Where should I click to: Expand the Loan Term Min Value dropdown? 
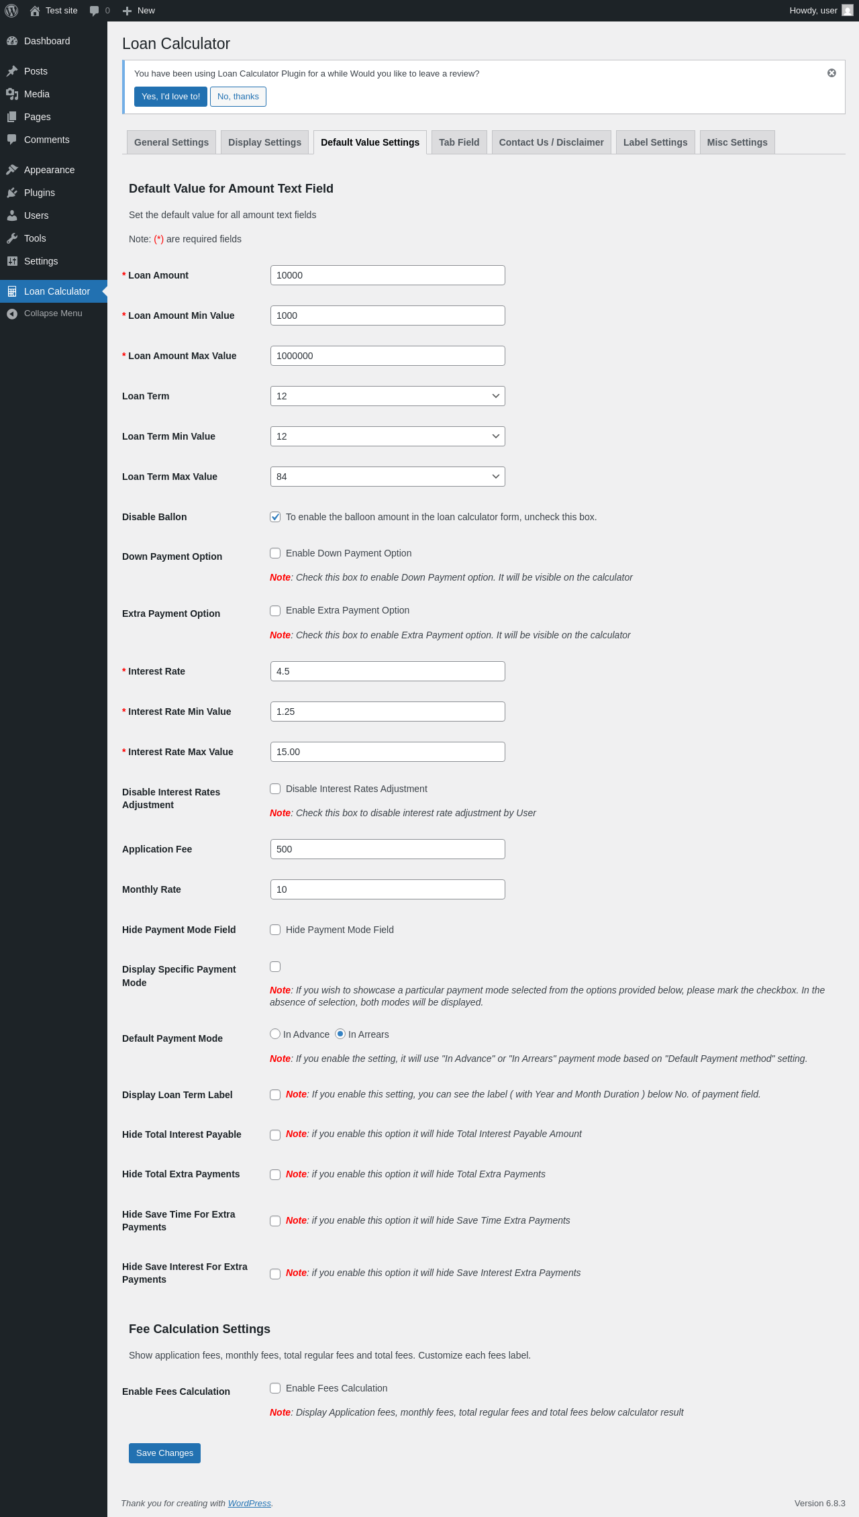tap(387, 436)
